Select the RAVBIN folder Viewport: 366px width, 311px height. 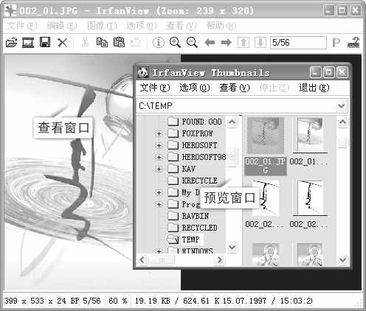click(188, 216)
